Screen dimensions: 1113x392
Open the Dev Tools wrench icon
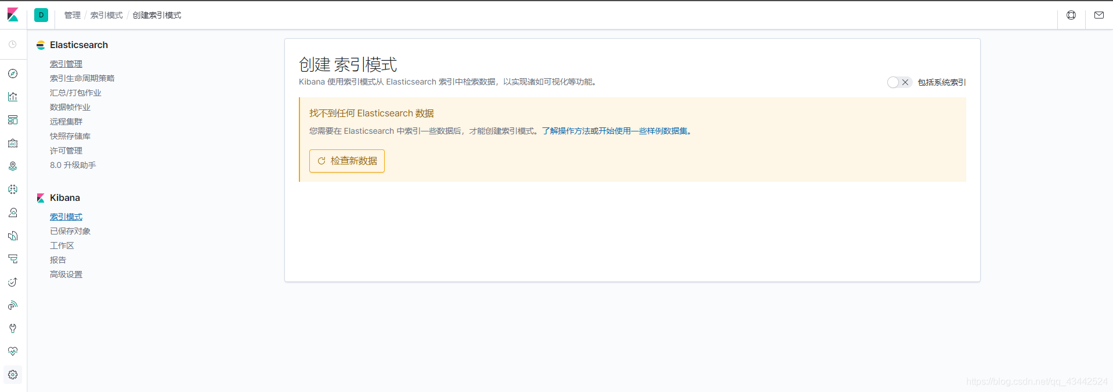[13, 328]
